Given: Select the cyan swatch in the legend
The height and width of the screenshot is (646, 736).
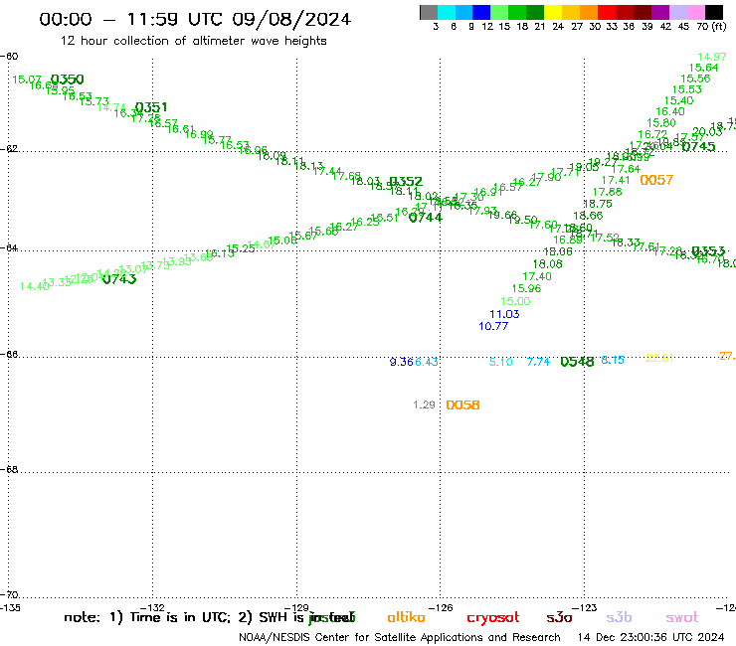Looking at the screenshot, I should pyautogui.click(x=447, y=12).
